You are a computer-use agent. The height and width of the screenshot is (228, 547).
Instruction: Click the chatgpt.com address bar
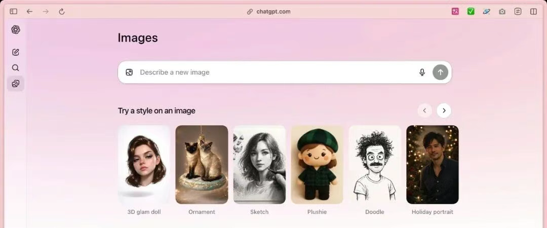[268, 12]
